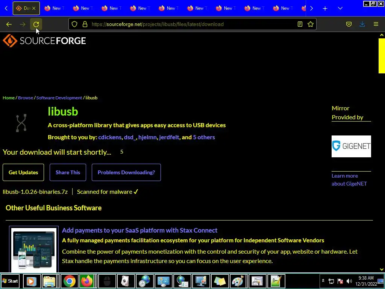Open the mouse settings taskbar icon
385x289 pixels.
pyautogui.click(x=107, y=281)
